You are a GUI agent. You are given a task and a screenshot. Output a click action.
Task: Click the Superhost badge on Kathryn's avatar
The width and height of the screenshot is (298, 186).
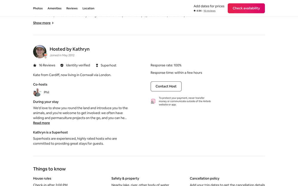[x=45, y=55]
